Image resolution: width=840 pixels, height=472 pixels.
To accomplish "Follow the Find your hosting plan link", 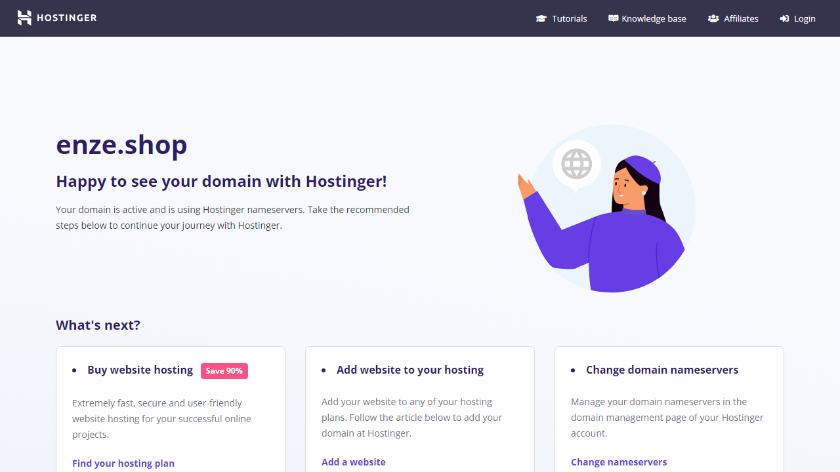I will tap(123, 463).
